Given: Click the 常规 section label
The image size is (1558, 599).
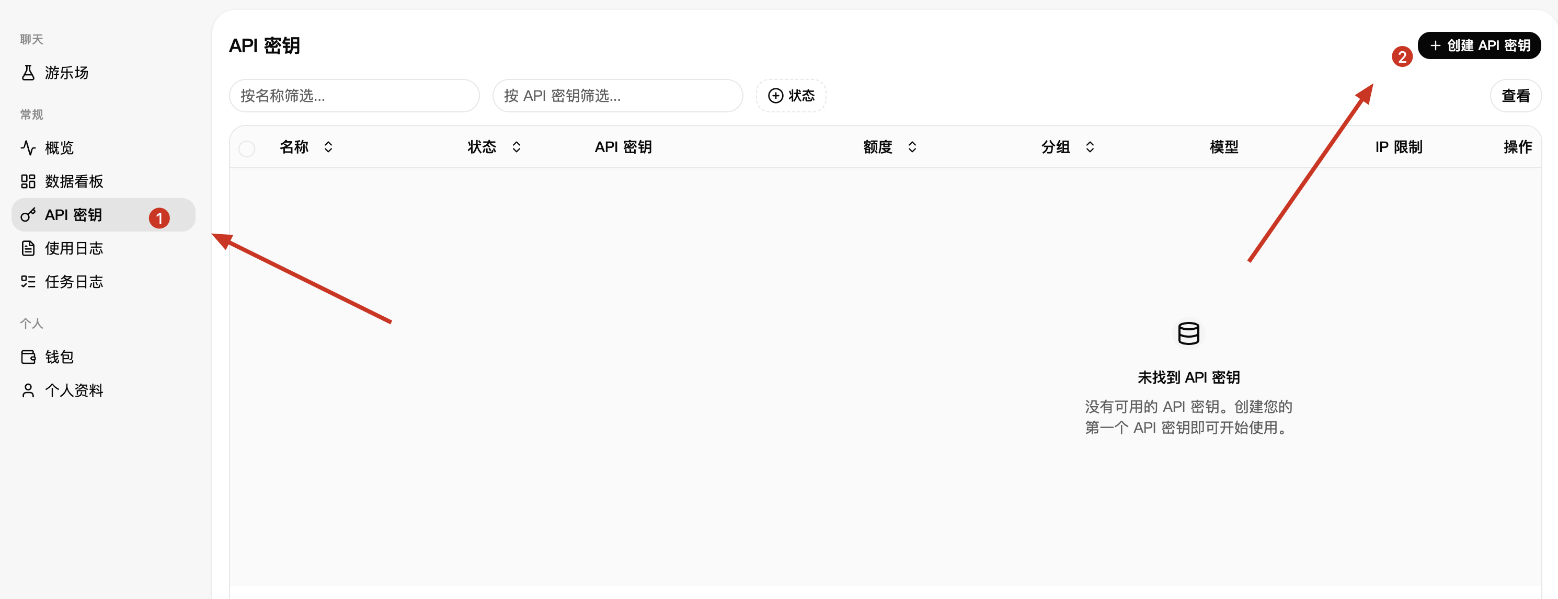Looking at the screenshot, I should coord(31,115).
